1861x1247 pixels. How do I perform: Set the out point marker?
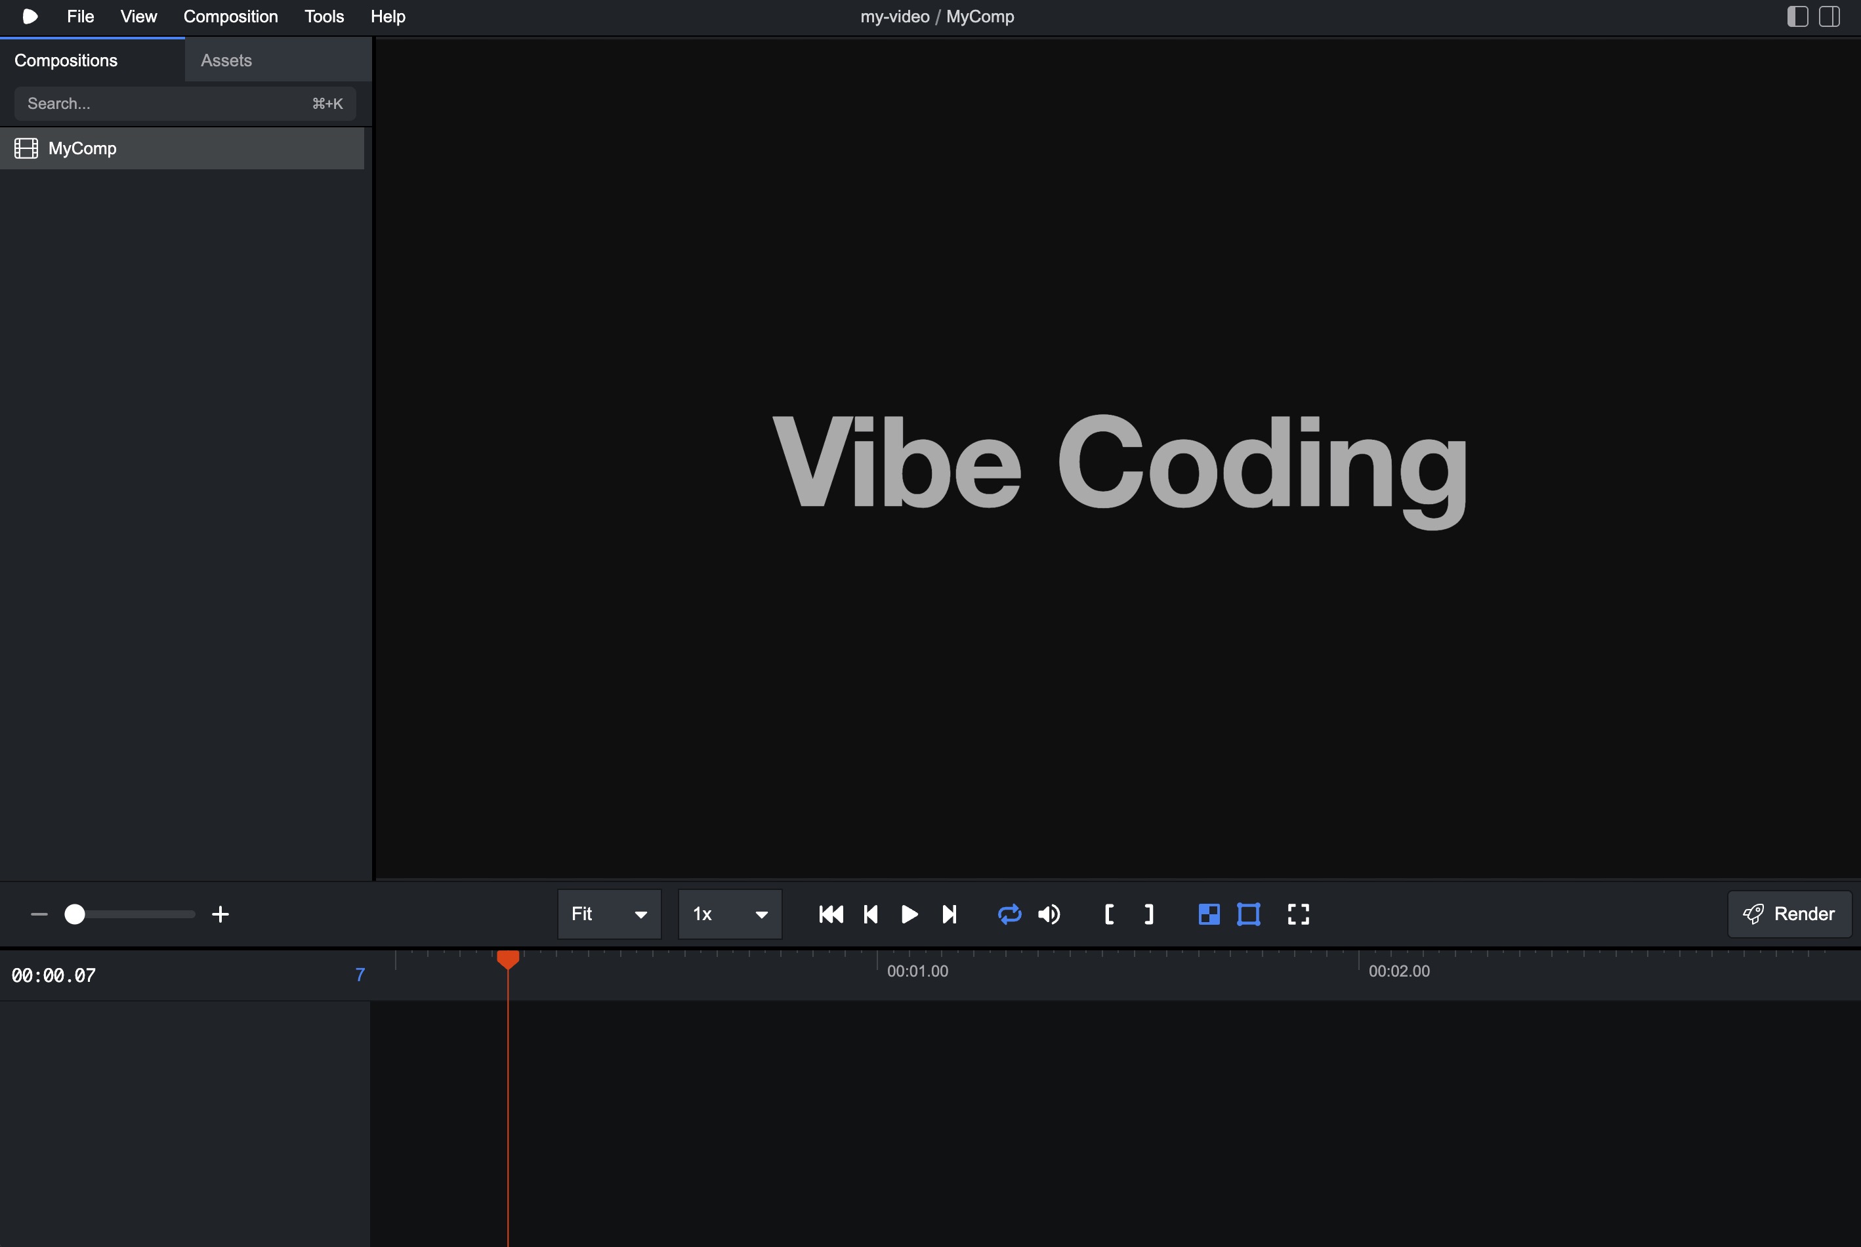point(1149,914)
